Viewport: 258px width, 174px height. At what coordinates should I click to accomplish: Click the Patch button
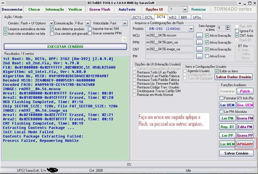tap(245, 91)
